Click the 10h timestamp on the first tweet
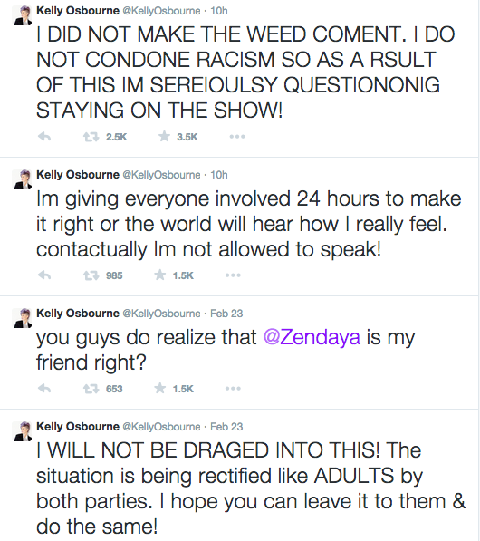Screen dimensions: 480x541 (219, 11)
